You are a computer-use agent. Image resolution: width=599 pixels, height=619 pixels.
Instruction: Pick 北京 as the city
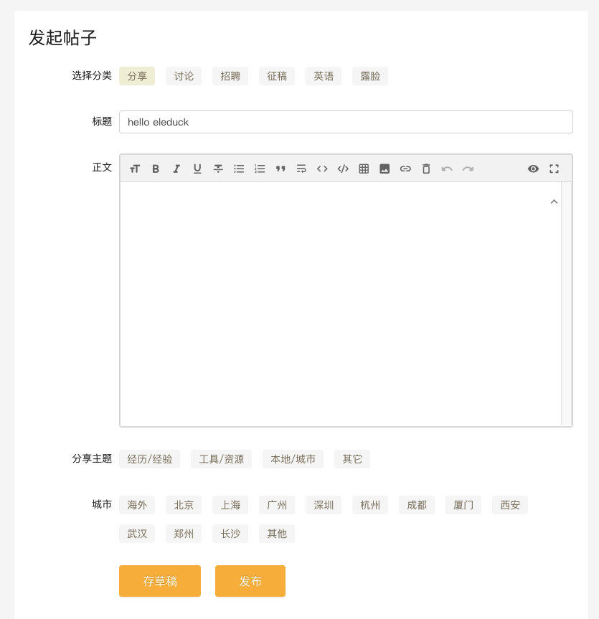pyautogui.click(x=184, y=505)
